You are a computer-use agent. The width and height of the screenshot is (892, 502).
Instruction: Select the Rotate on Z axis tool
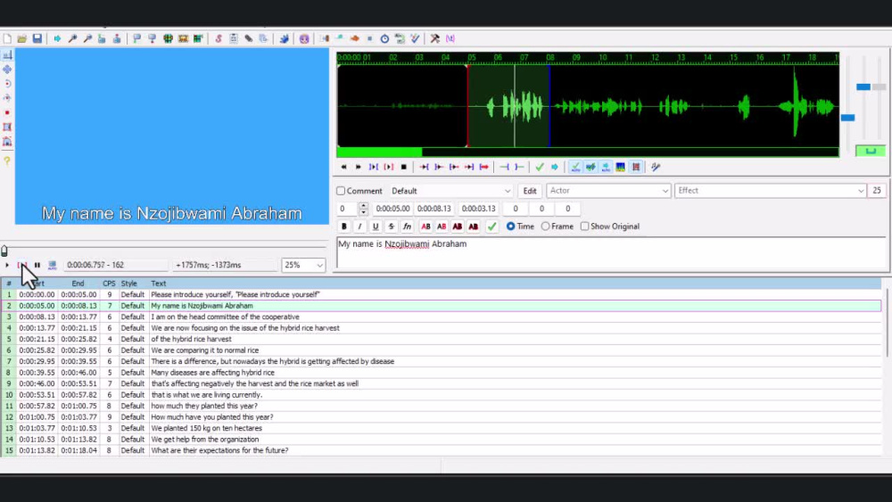[x=7, y=84]
